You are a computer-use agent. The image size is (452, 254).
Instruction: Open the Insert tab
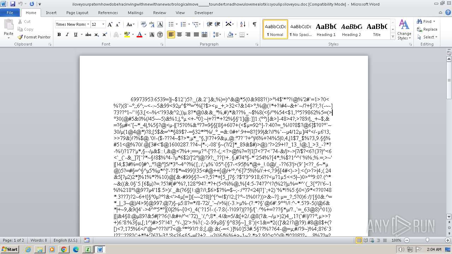pos(51,13)
